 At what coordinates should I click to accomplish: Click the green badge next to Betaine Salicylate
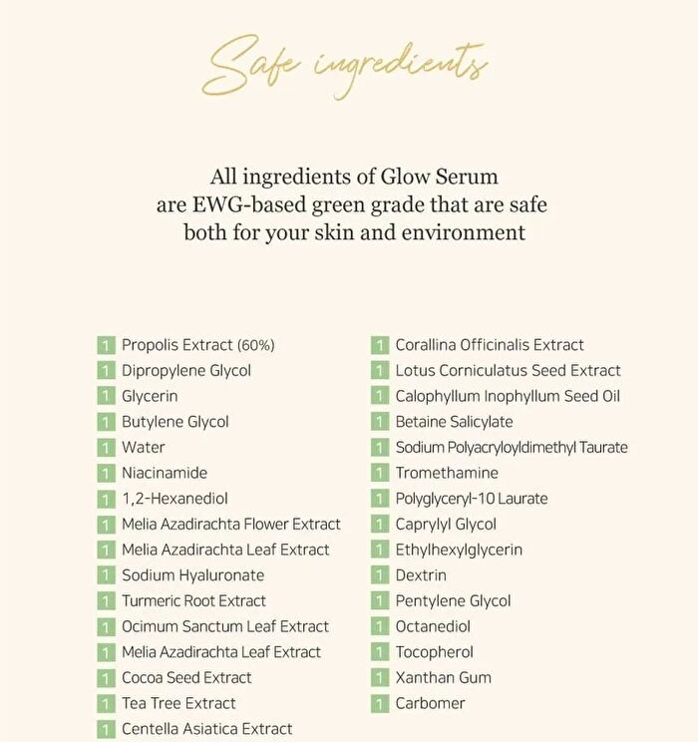click(380, 422)
